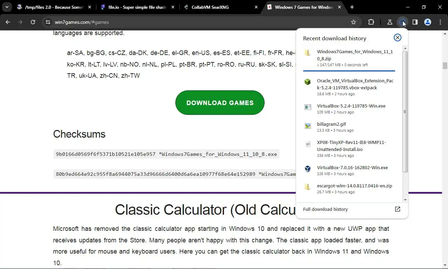Open VirtualBox-7.0.16-162802-Win.exe download entry
This screenshot has height=269, width=448.
[x=349, y=171]
